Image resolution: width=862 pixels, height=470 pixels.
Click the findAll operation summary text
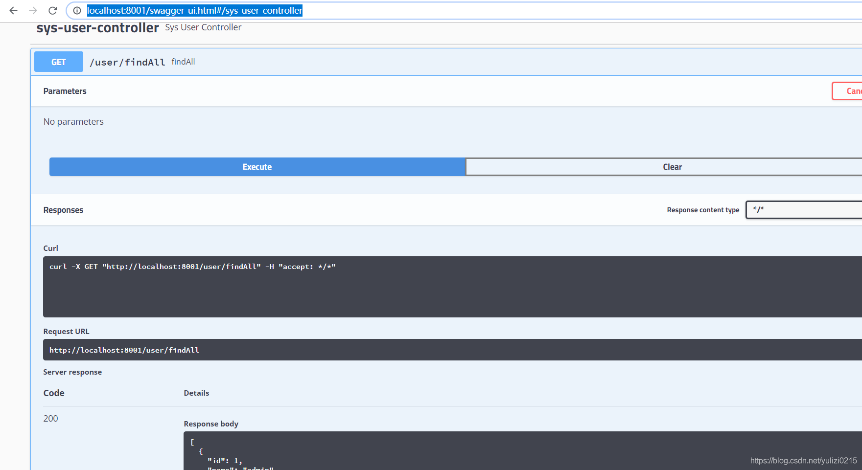[183, 62]
